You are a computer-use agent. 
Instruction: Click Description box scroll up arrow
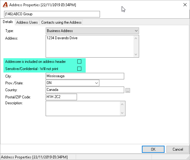122,104
